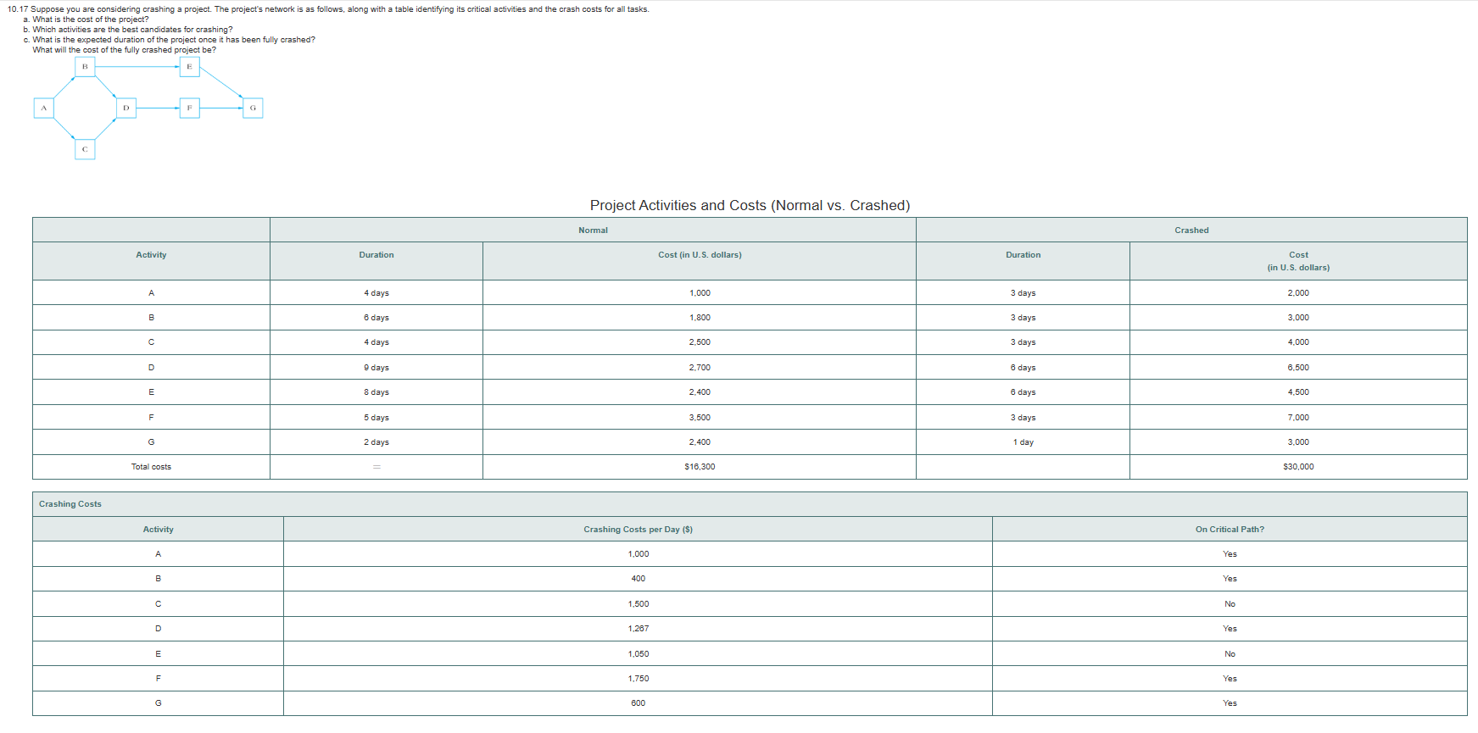Click activity D's normal cost '2,700'
The image size is (1478, 733).
(x=700, y=368)
